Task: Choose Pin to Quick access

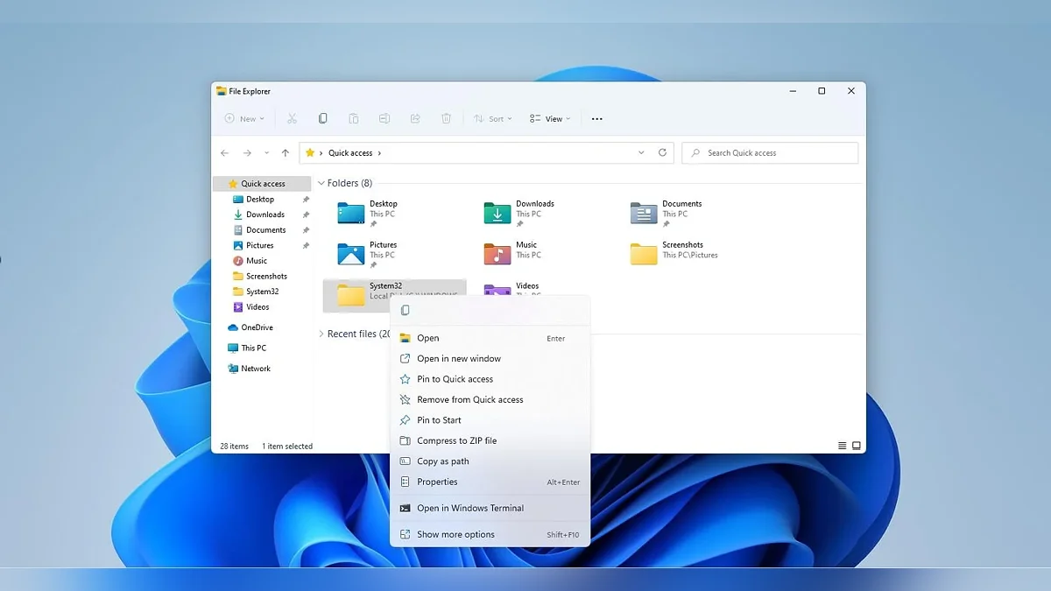Action: [490, 379]
